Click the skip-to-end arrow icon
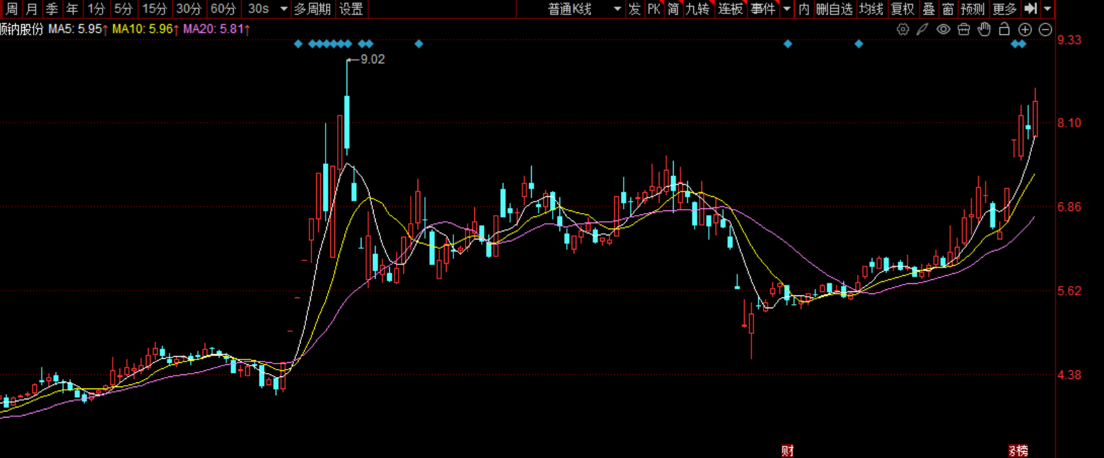This screenshot has height=458, width=1104. coord(1030,9)
